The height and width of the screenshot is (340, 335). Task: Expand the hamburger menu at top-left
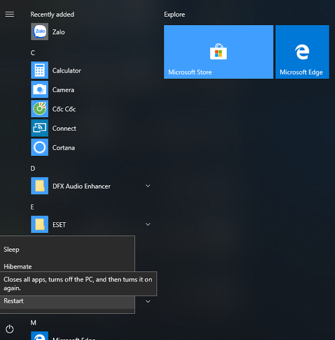[x=9, y=15]
